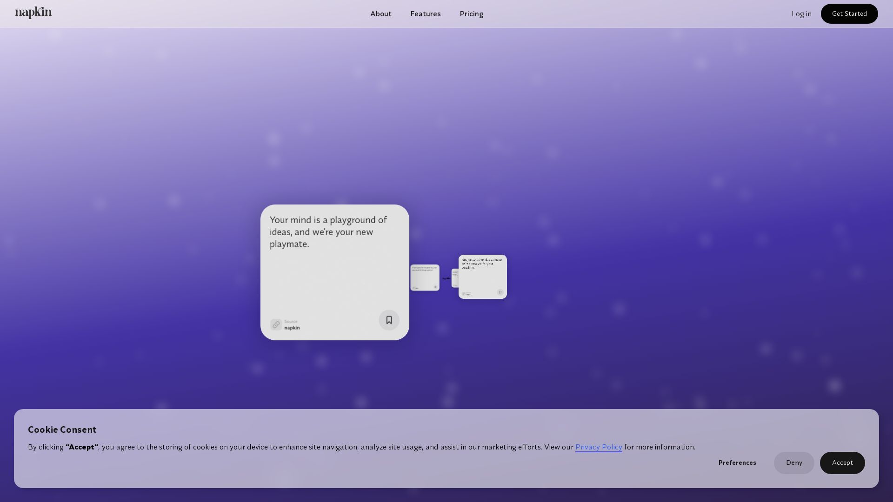
Task: Click the bookmark icon on the small middle card
Action: tap(435, 287)
